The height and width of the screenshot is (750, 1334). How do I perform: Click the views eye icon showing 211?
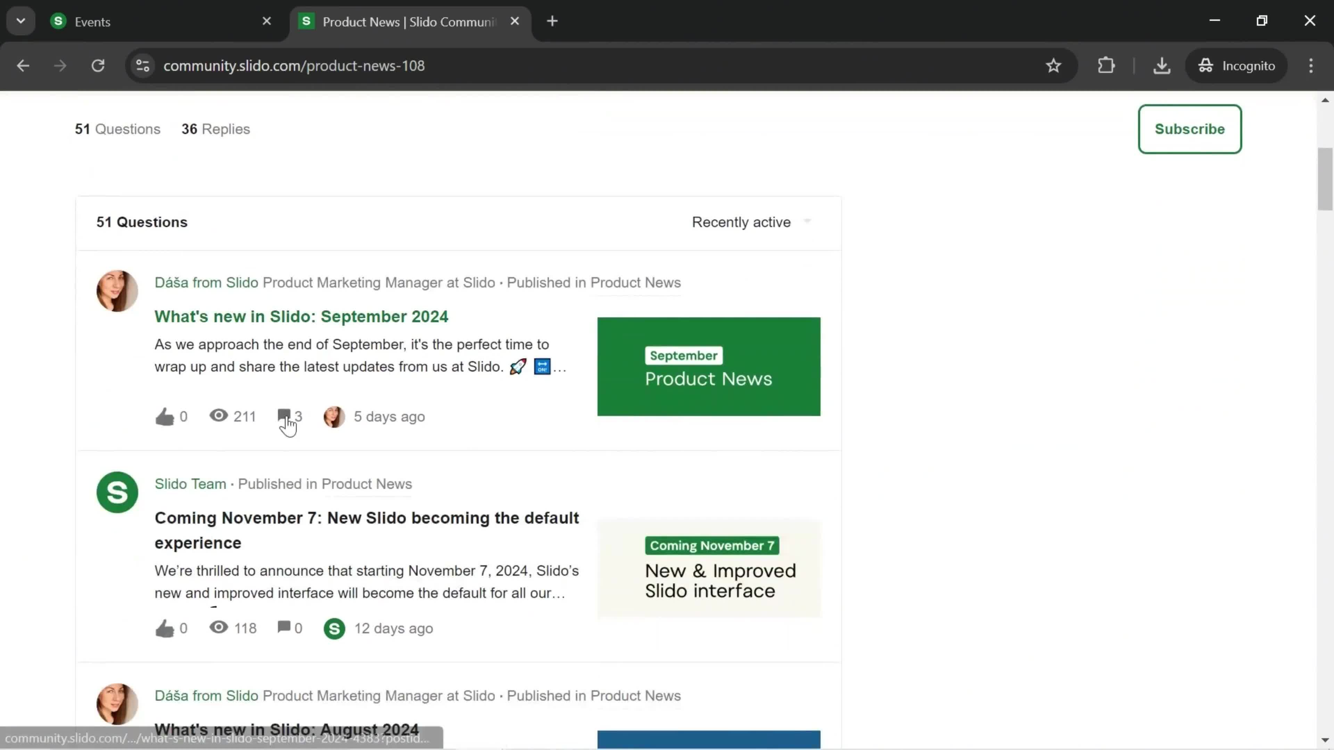click(x=219, y=416)
